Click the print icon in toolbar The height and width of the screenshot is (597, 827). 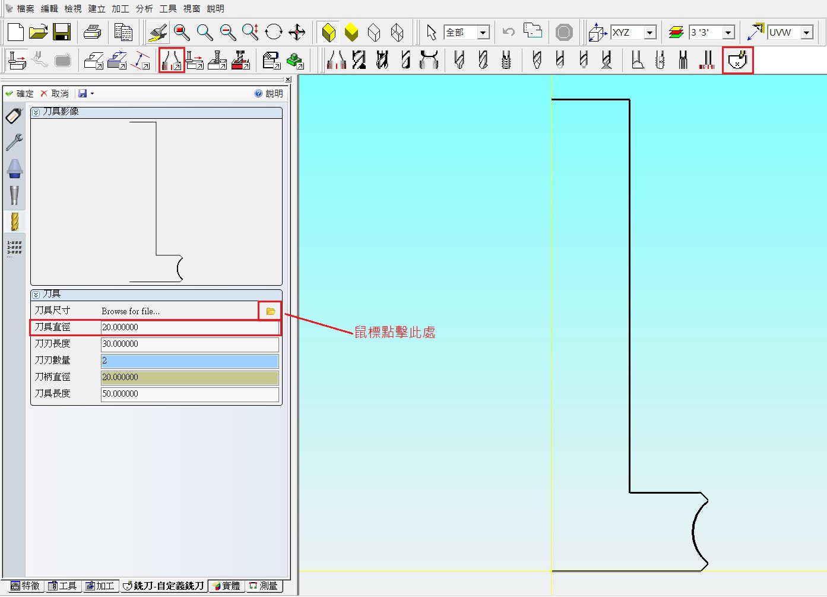pyautogui.click(x=92, y=33)
